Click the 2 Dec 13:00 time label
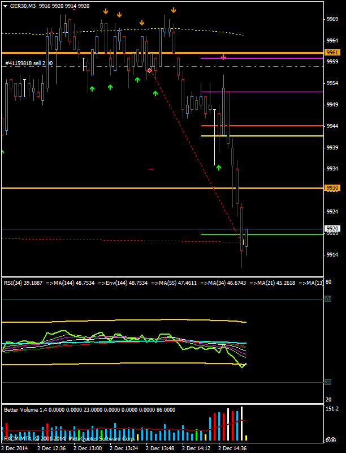346x453 pixels. click(x=88, y=448)
